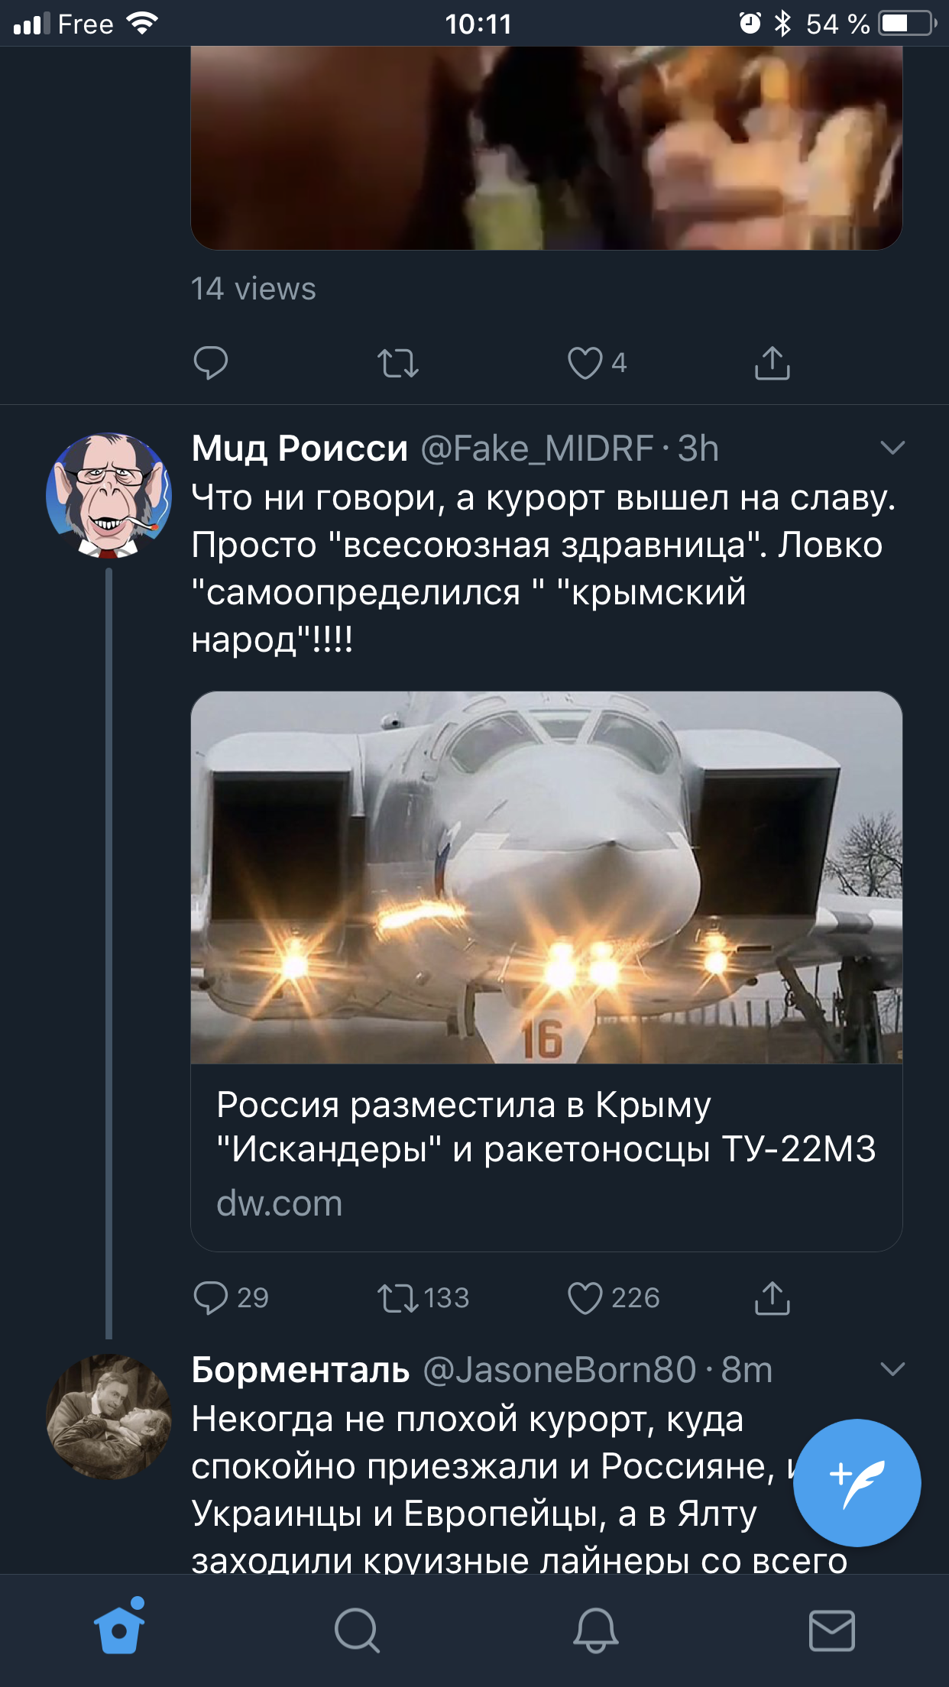Image resolution: width=949 pixels, height=1687 pixels.
Task: Open Борменталь profile avatar
Action: click(x=109, y=1417)
